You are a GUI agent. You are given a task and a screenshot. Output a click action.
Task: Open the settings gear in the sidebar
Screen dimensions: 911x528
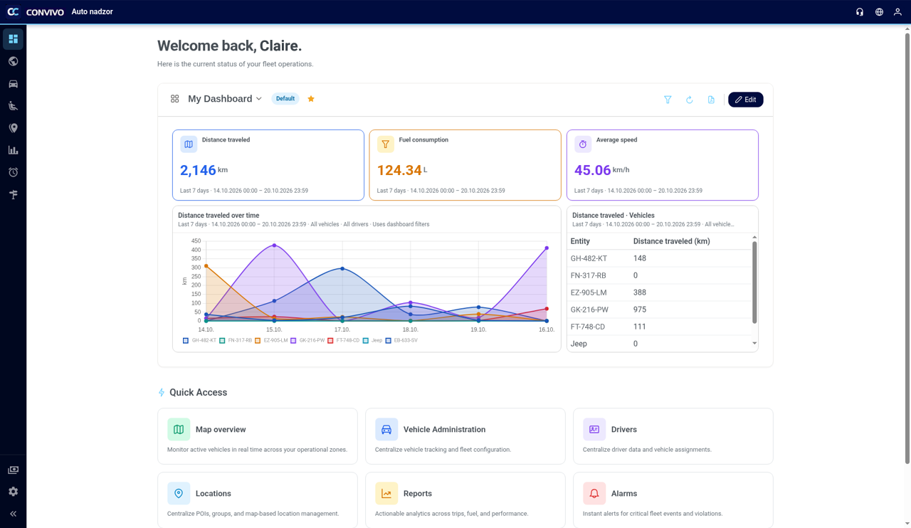[13, 492]
